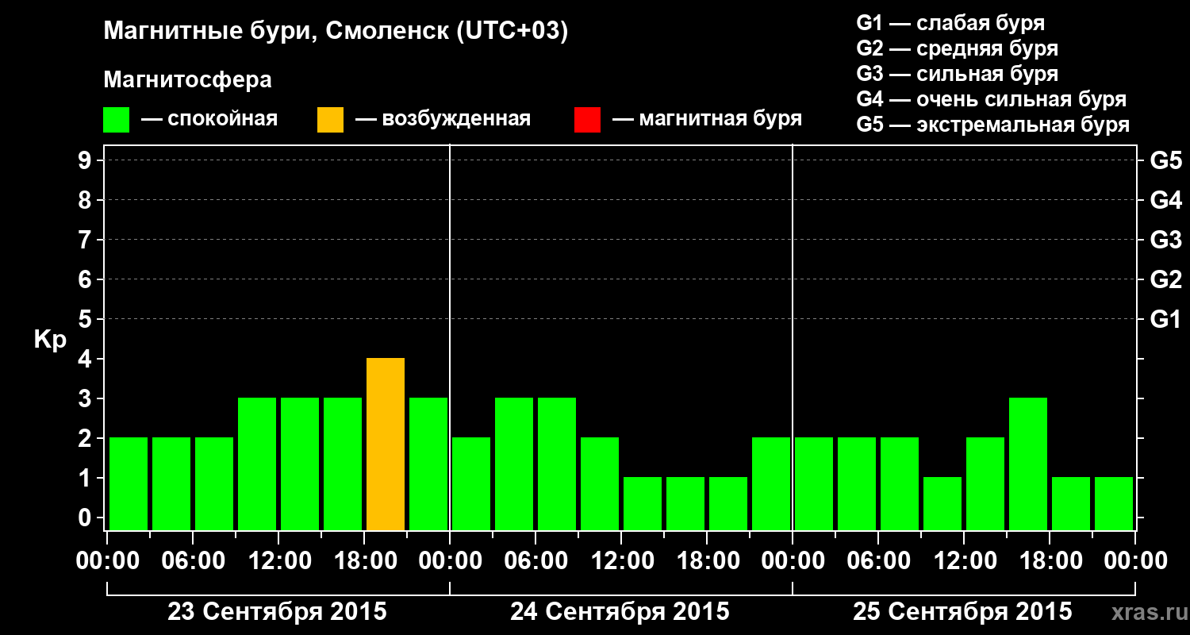1190x635 pixels.
Task: Click the '— возбужденная' legend label
Action: point(443,120)
